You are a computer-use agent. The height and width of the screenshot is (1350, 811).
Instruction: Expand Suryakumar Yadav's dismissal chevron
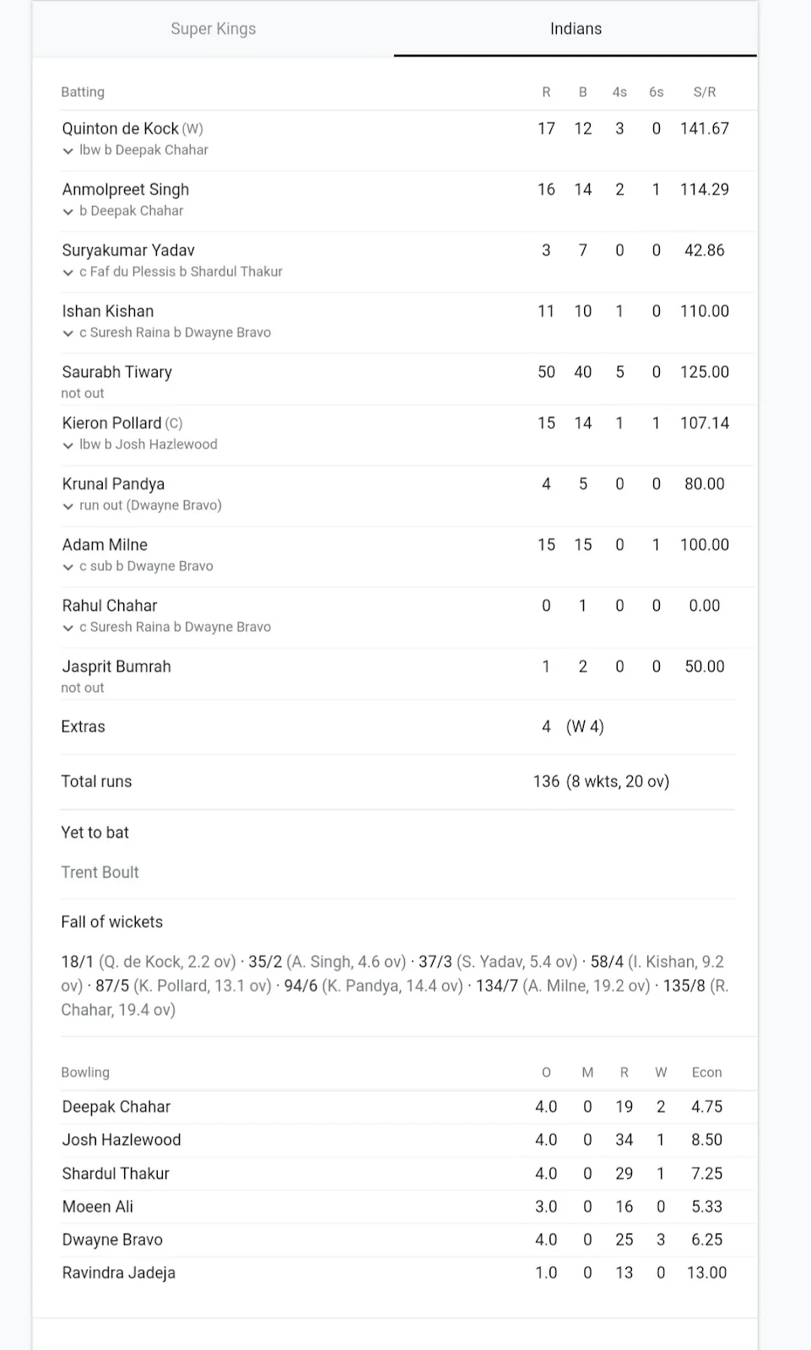click(68, 273)
